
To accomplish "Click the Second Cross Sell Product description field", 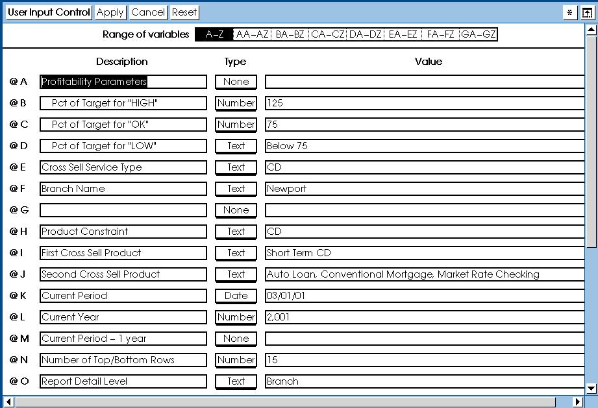I will (123, 274).
